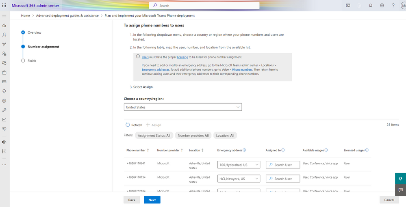Search user for number +18284170641
The width and height of the screenshot is (406, 207).
pos(283,164)
